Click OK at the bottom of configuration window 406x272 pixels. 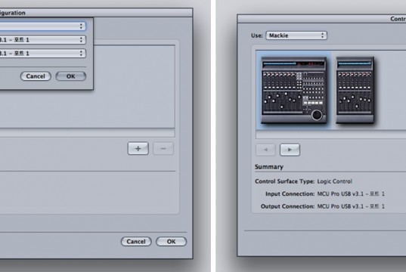point(171,241)
